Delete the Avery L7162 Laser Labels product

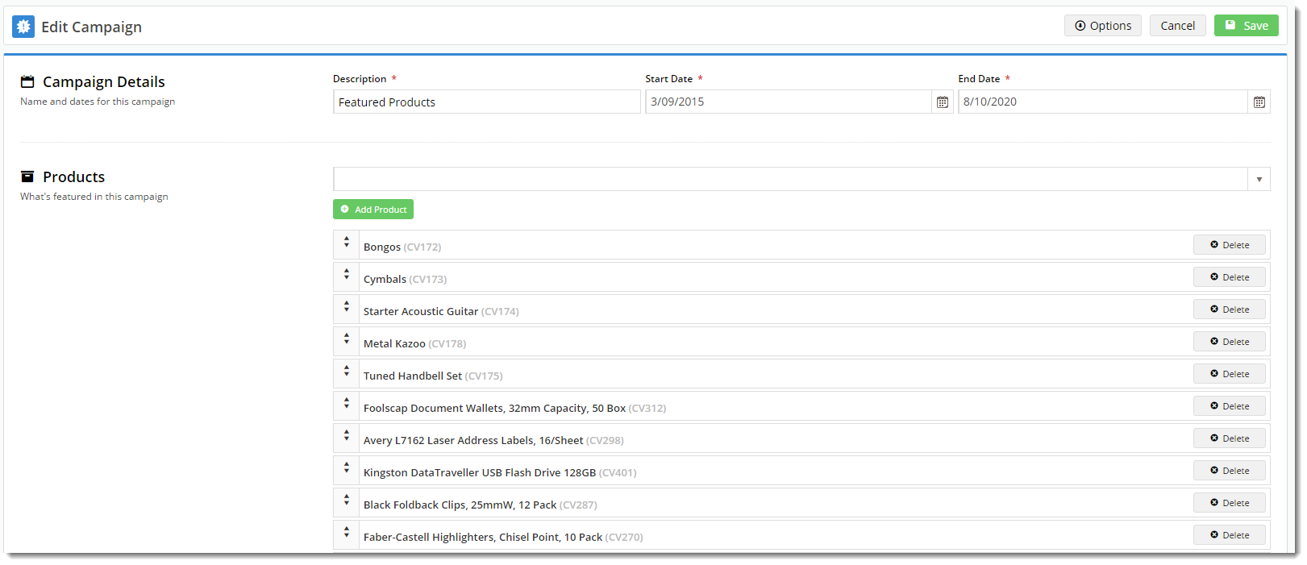[x=1230, y=438]
